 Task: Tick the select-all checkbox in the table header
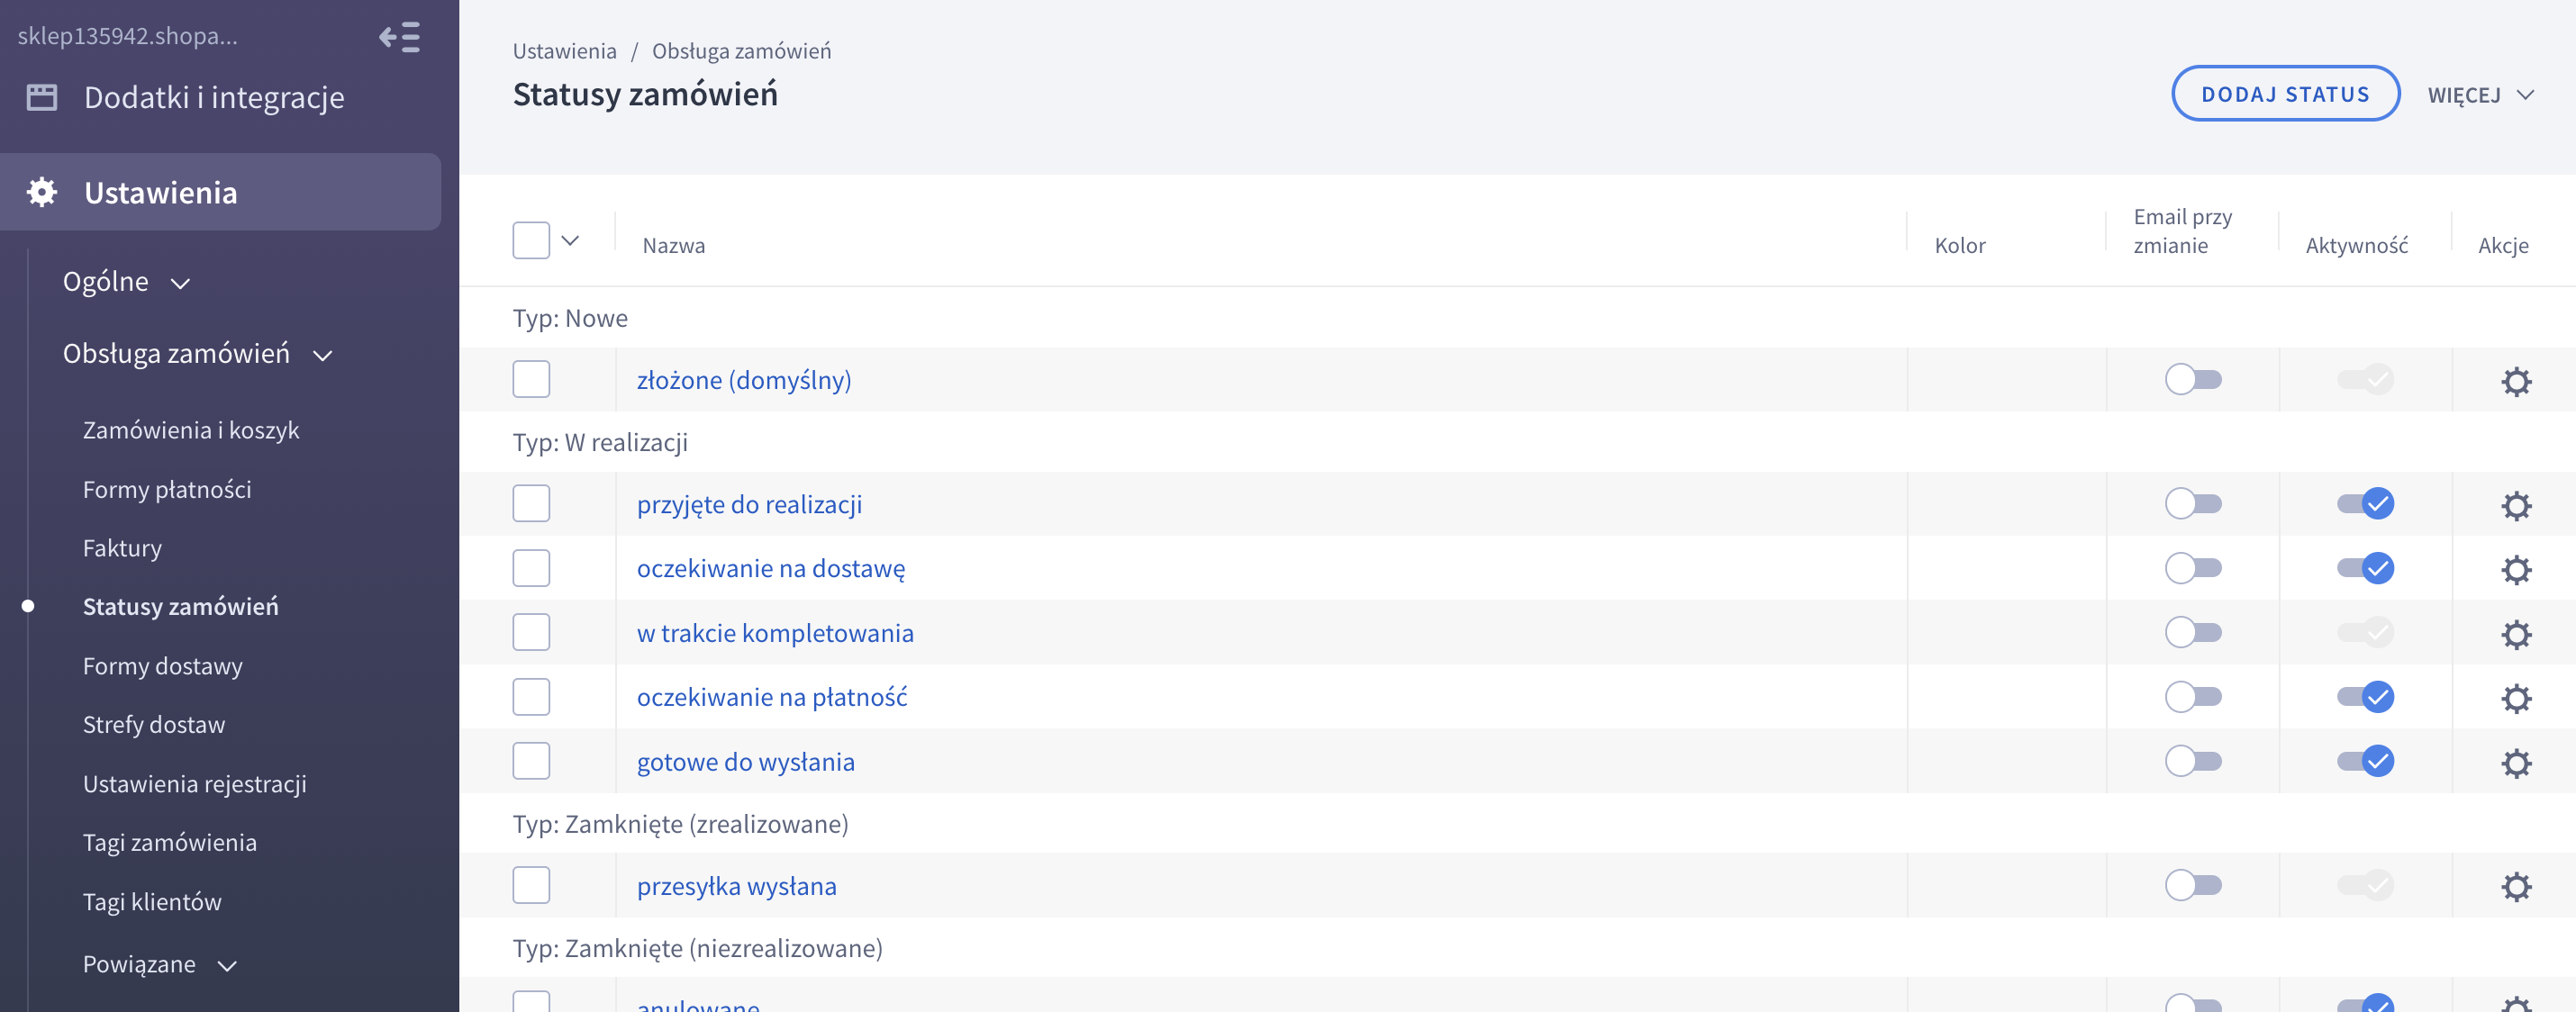531,241
